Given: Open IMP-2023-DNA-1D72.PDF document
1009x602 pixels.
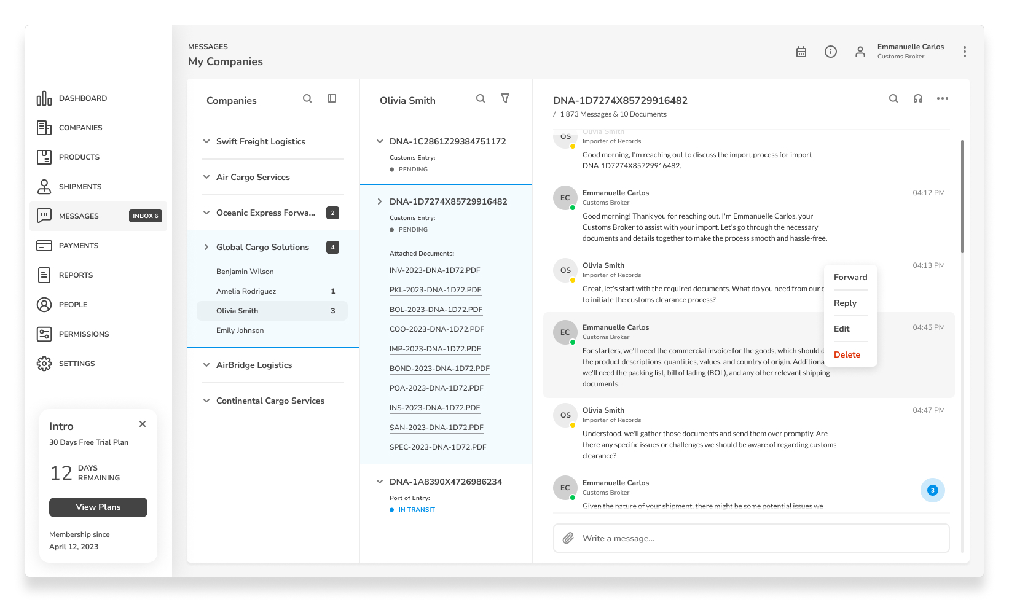Looking at the screenshot, I should [435, 349].
